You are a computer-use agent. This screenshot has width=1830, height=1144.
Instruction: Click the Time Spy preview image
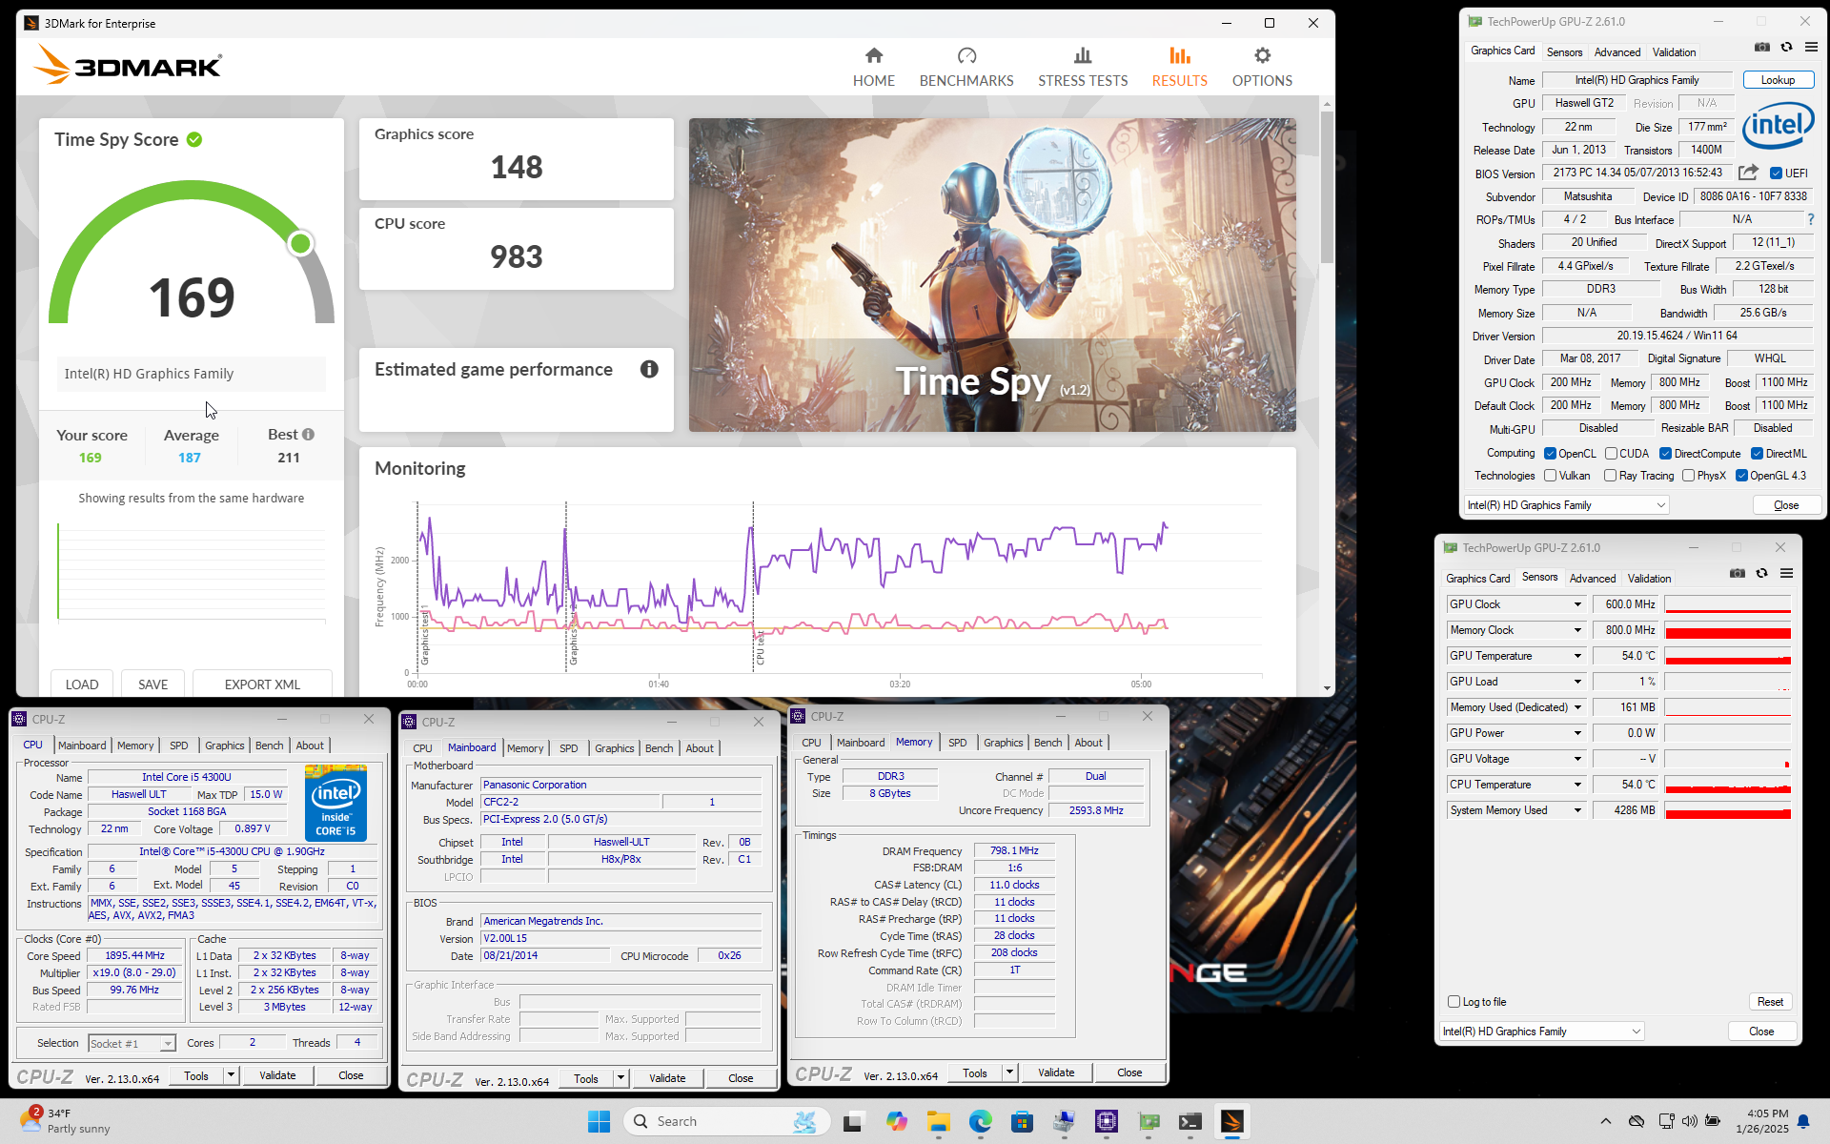(x=992, y=275)
